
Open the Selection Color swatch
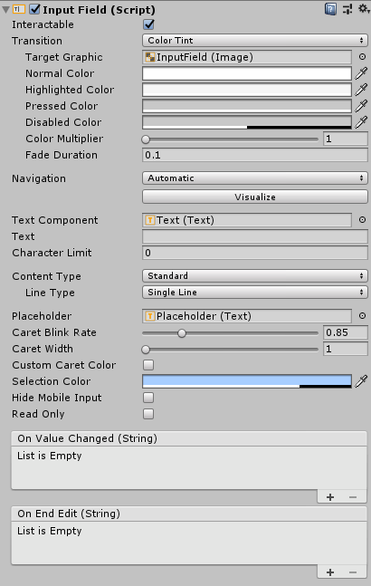pyautogui.click(x=247, y=381)
